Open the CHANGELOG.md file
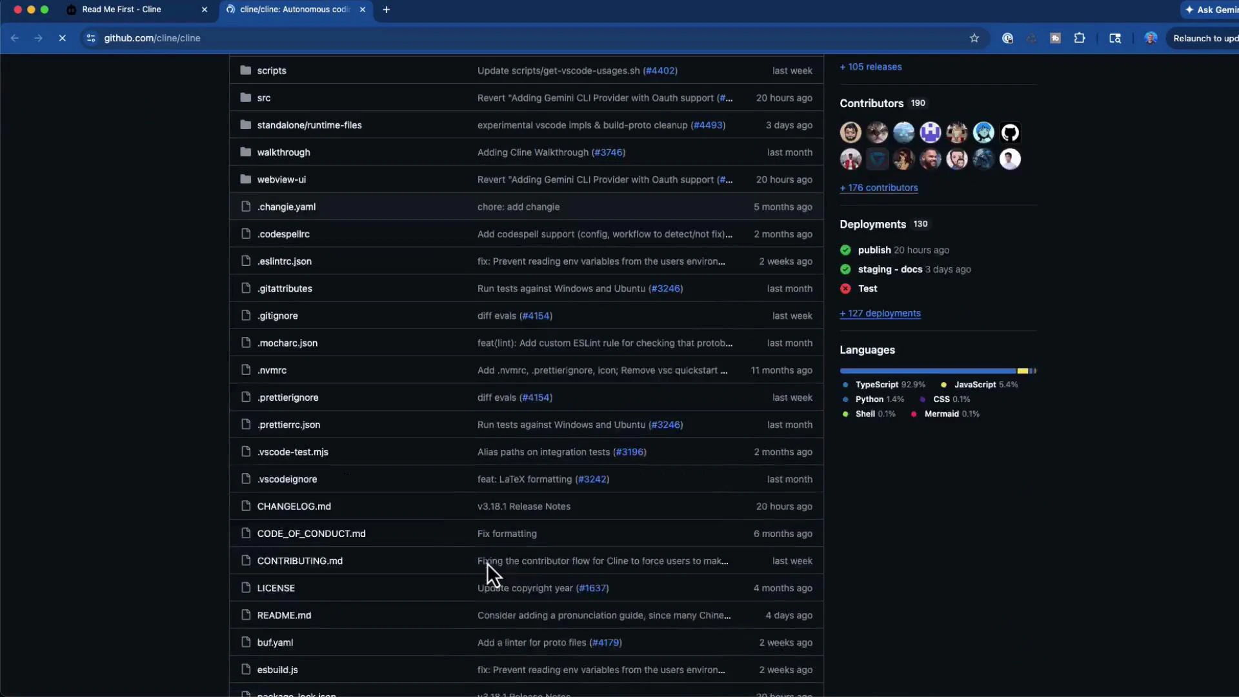 (294, 506)
